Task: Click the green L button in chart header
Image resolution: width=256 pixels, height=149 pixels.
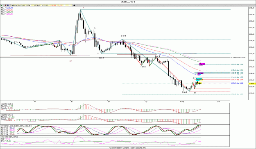Action: tap(4, 5)
